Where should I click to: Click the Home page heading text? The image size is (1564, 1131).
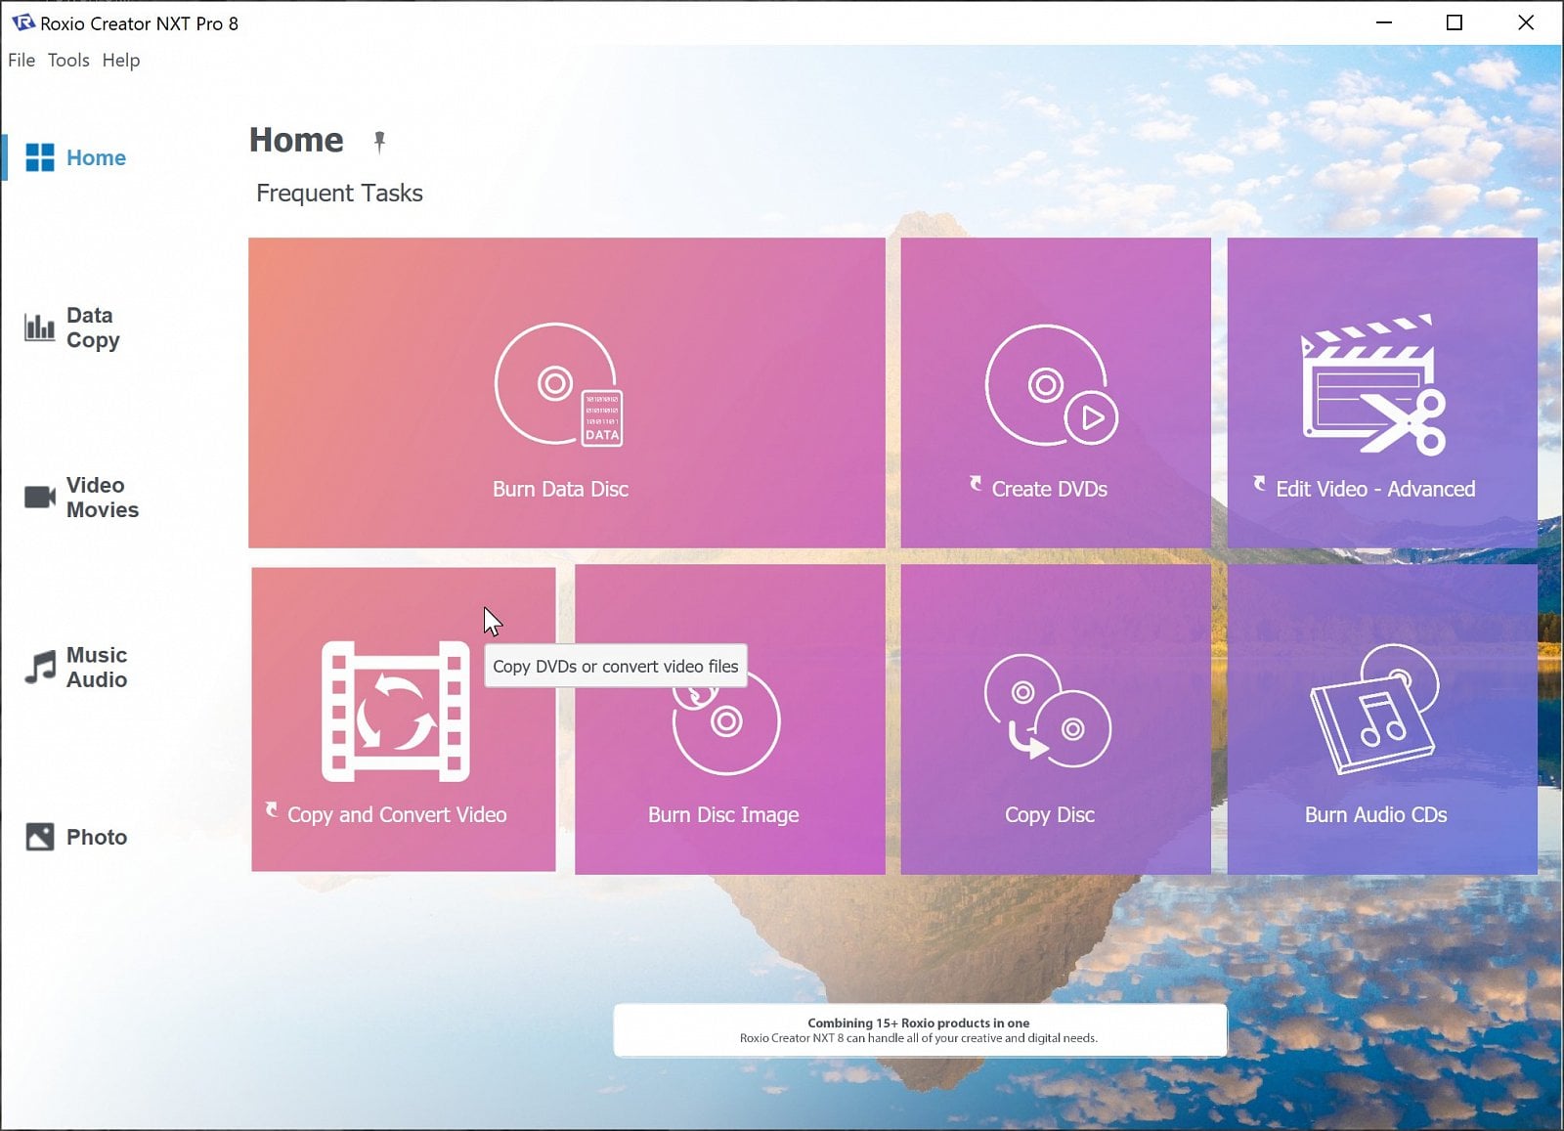pyautogui.click(x=296, y=140)
